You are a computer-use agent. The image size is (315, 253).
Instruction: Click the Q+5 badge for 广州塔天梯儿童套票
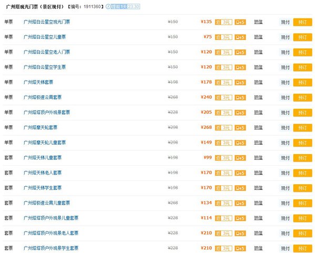pyautogui.click(x=240, y=158)
